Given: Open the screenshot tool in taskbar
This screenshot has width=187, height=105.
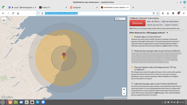Looking at the screenshot, I should tap(21, 102).
